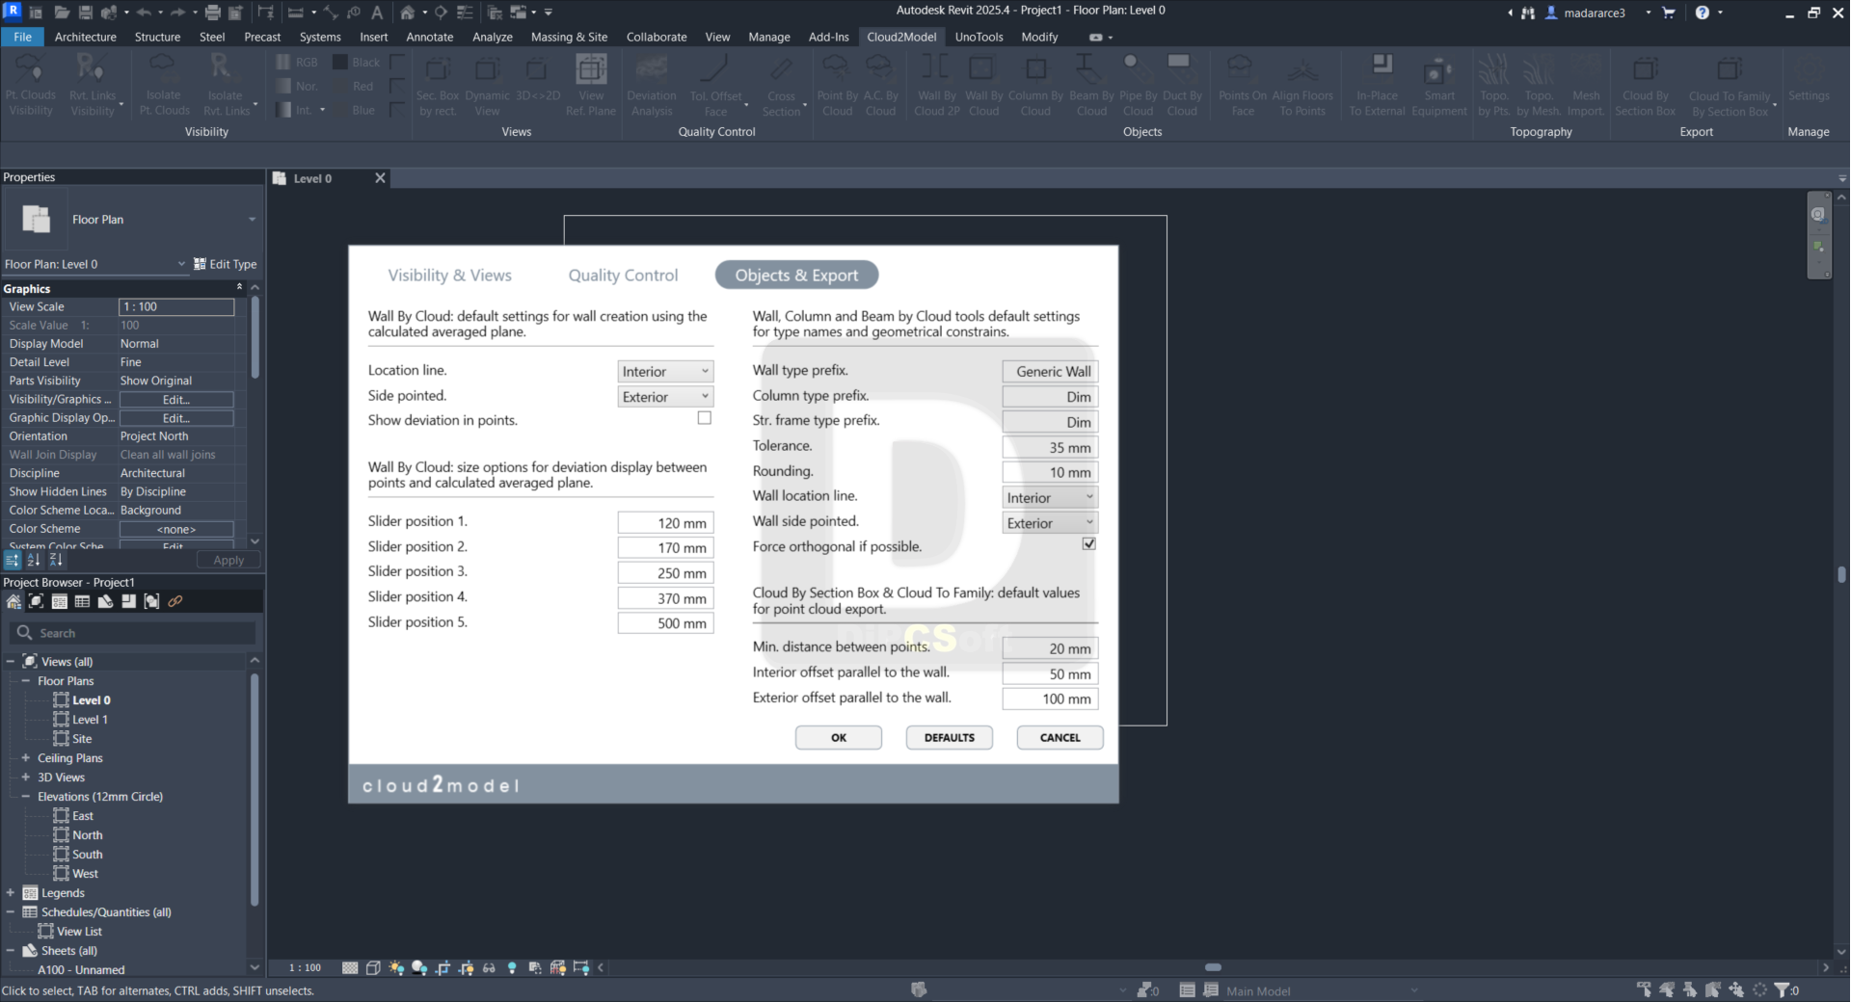Open the Massing & Site ribbon tab
This screenshot has height=1002, width=1851.
569,37
